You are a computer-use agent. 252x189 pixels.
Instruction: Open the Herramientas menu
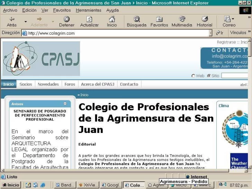point(89,10)
